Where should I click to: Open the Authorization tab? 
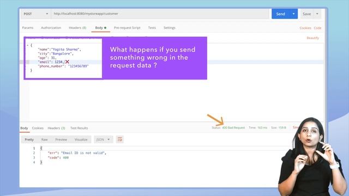tap(51, 28)
